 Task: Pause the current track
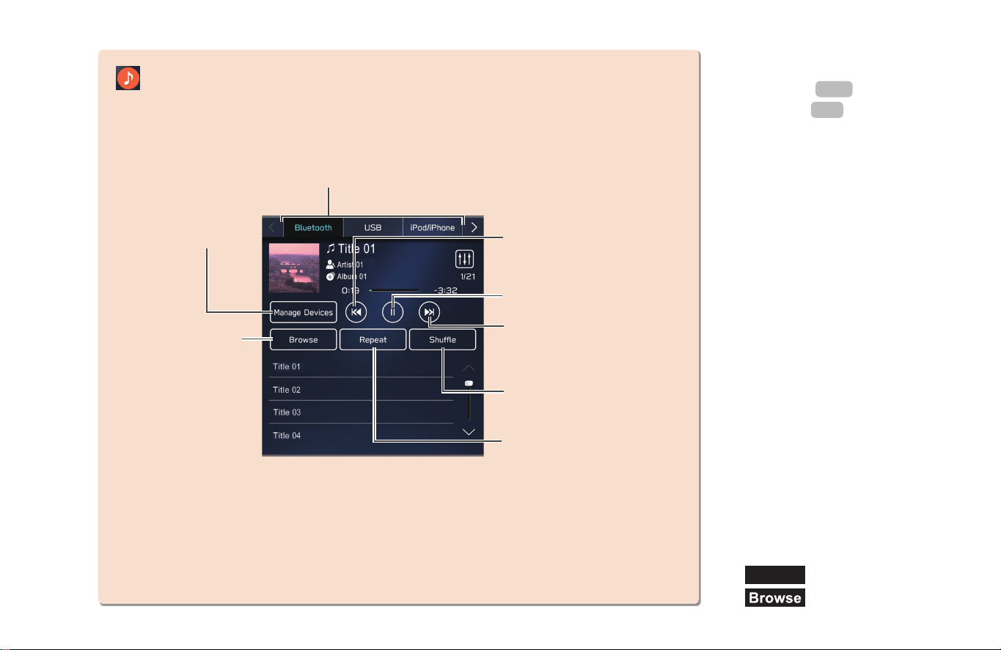coord(392,312)
